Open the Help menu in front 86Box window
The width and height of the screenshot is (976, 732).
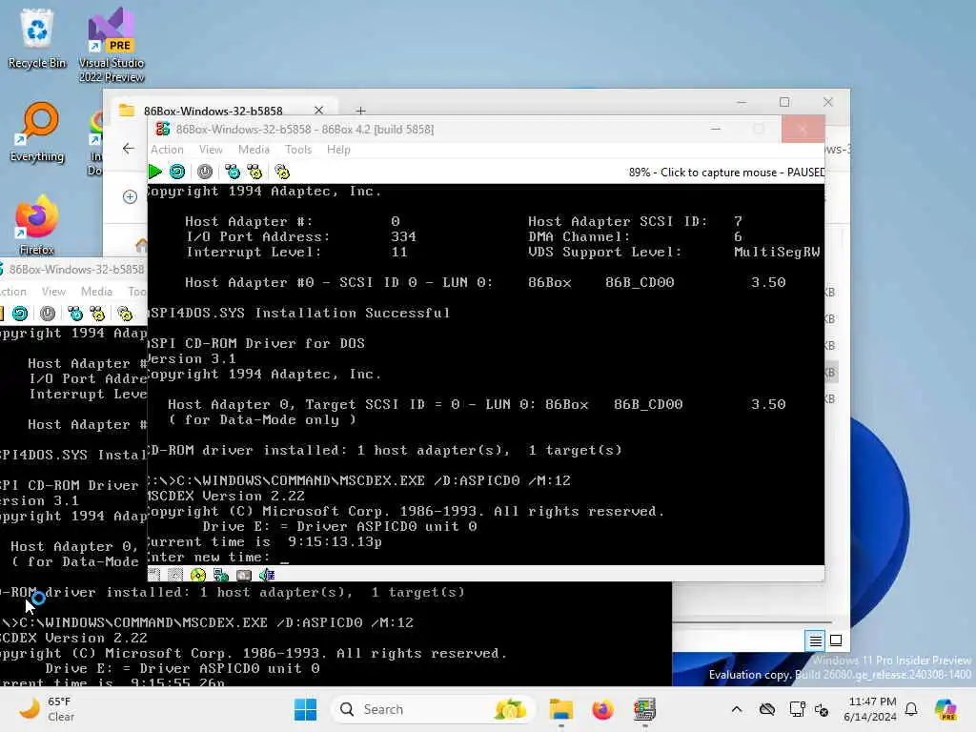coord(338,150)
